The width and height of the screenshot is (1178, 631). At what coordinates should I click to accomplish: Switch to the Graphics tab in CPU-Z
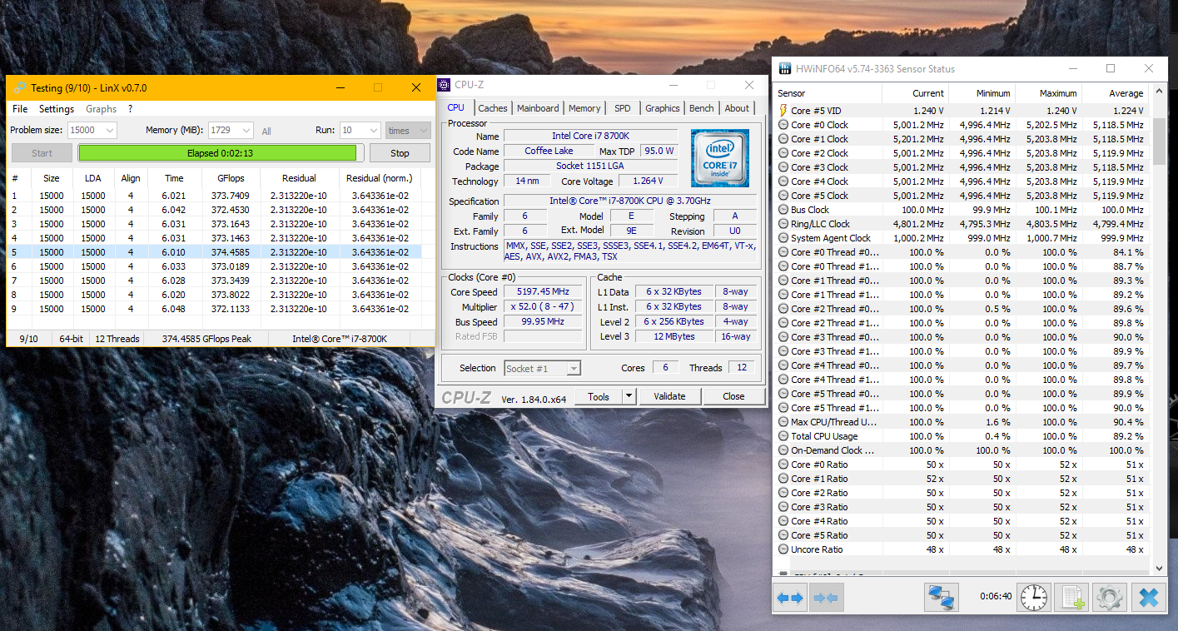(663, 108)
